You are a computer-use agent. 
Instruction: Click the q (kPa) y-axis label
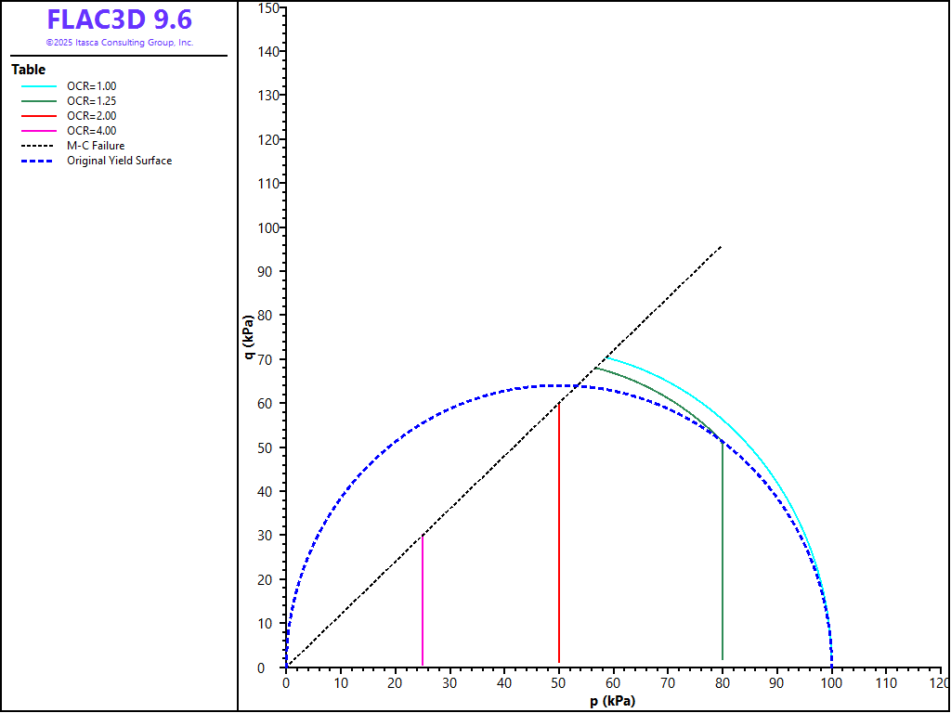(250, 338)
